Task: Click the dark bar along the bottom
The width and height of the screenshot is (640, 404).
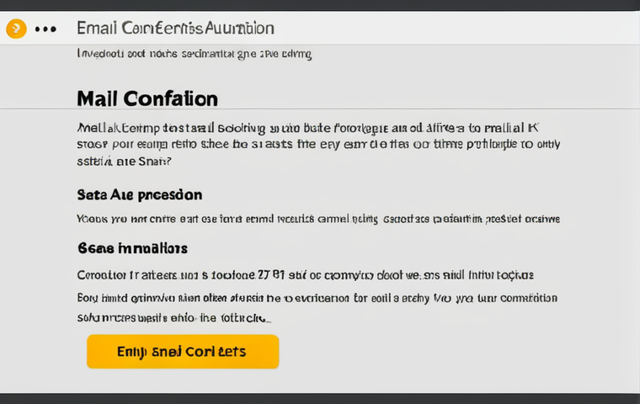Action: 320,399
